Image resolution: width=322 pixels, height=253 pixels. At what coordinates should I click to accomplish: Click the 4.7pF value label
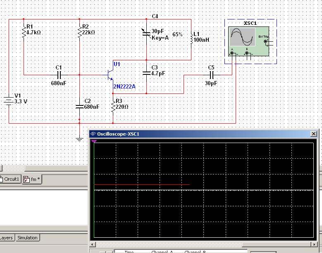coord(158,73)
